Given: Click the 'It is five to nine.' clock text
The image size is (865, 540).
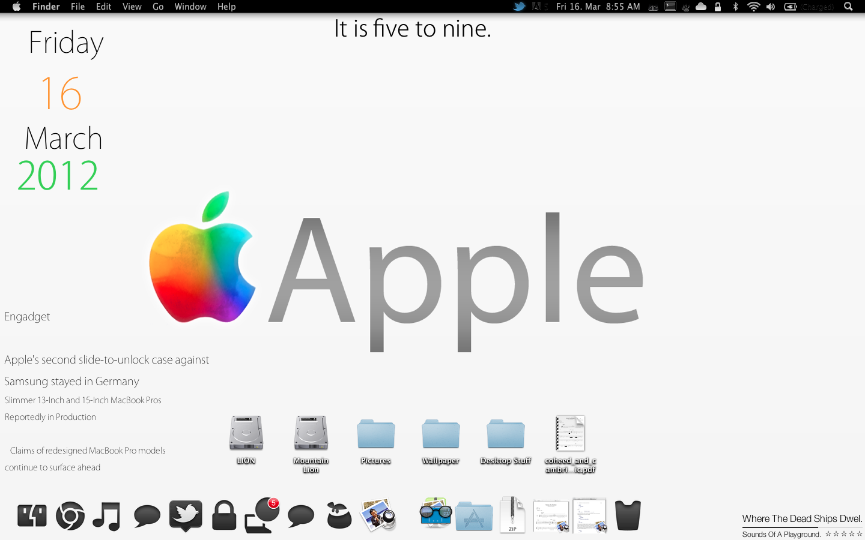Looking at the screenshot, I should point(413,29).
